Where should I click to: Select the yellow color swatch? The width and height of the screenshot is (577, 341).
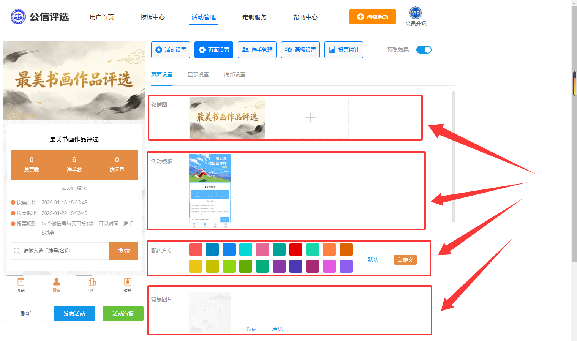pyautogui.click(x=196, y=266)
